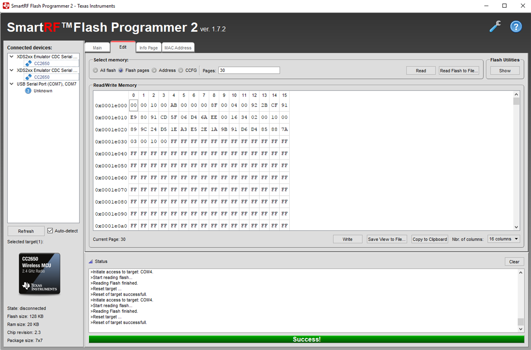Click the 0x0001e040 address label
This screenshot has height=350, width=531.
[111, 153]
